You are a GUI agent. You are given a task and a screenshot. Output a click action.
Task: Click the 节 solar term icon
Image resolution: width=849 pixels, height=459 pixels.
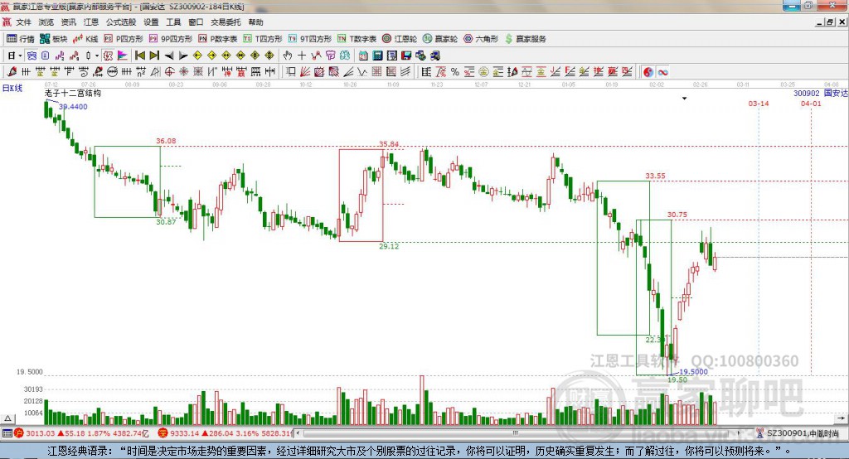pos(330,56)
